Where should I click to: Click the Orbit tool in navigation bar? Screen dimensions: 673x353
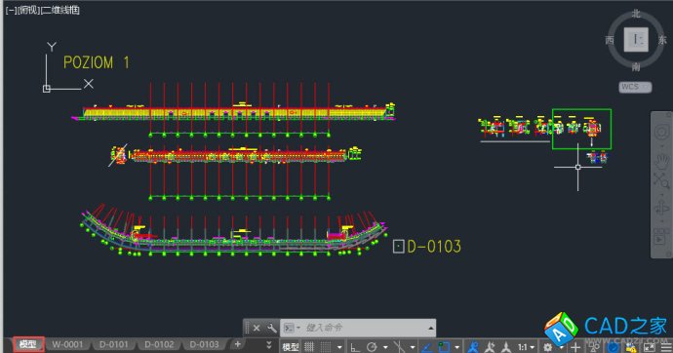pyautogui.click(x=661, y=208)
